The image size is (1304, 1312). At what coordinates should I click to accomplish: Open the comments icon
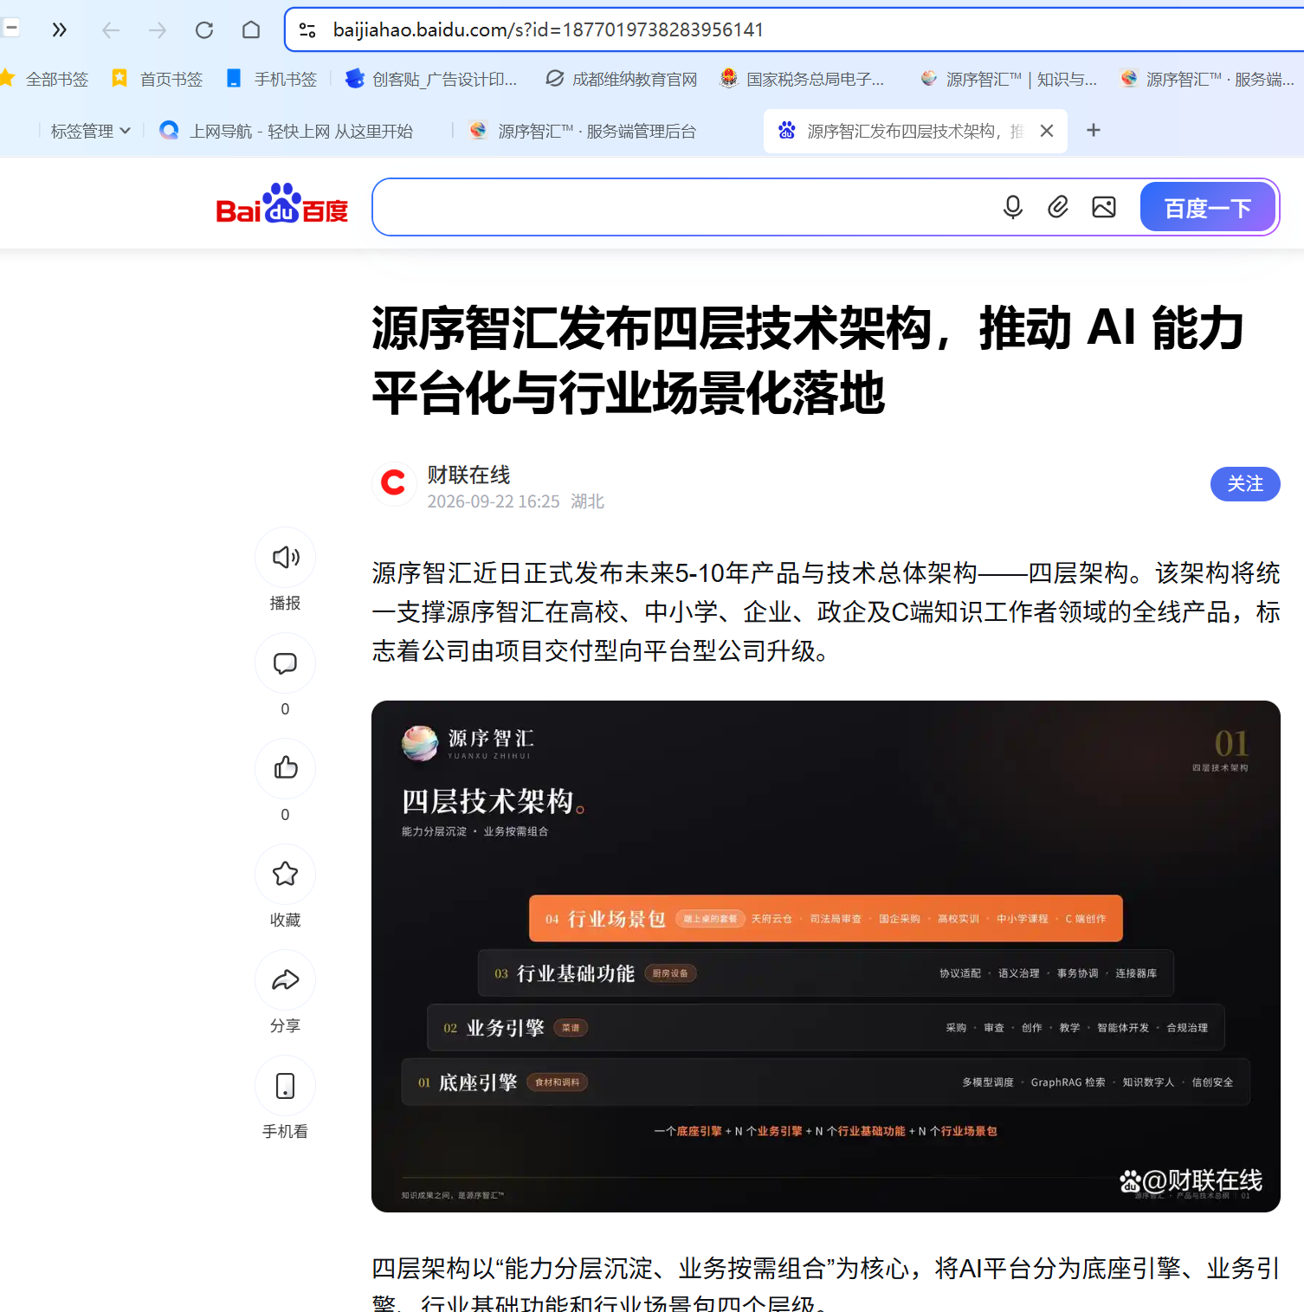pos(285,662)
